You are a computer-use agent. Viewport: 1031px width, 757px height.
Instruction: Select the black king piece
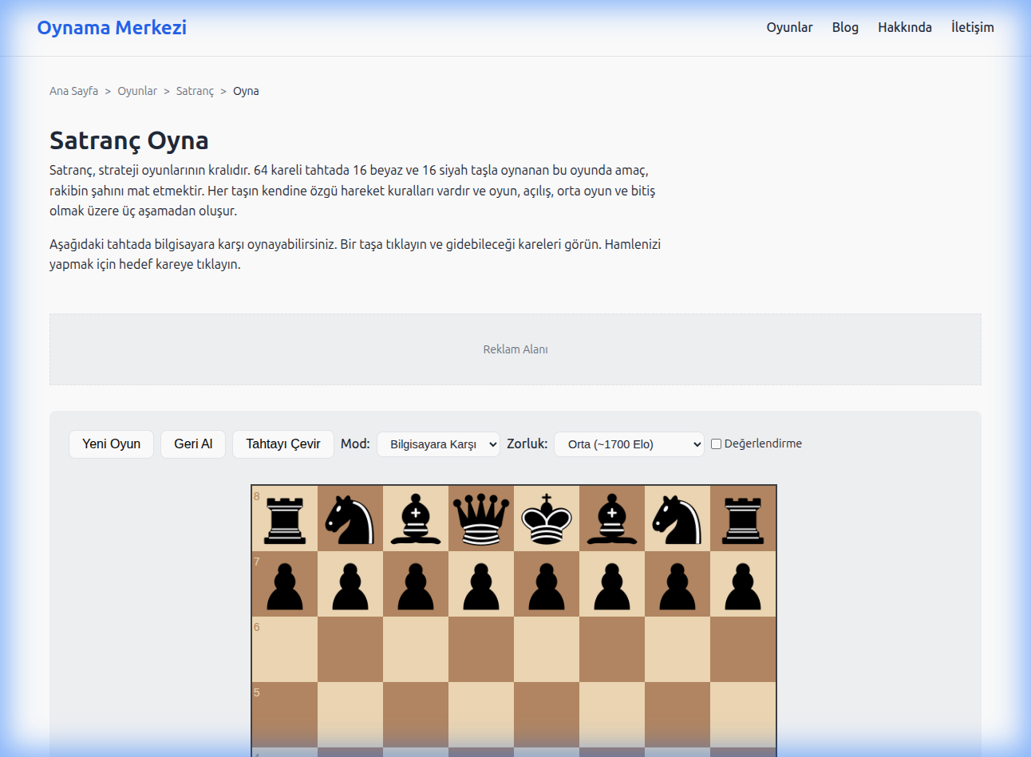547,518
